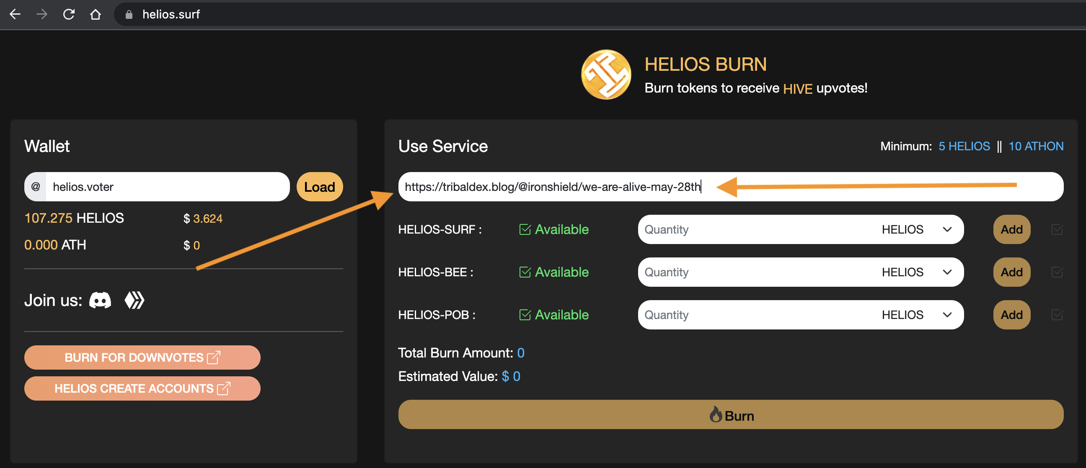Click the 10 ATHON minimum link
1086x468 pixels.
click(x=1036, y=146)
